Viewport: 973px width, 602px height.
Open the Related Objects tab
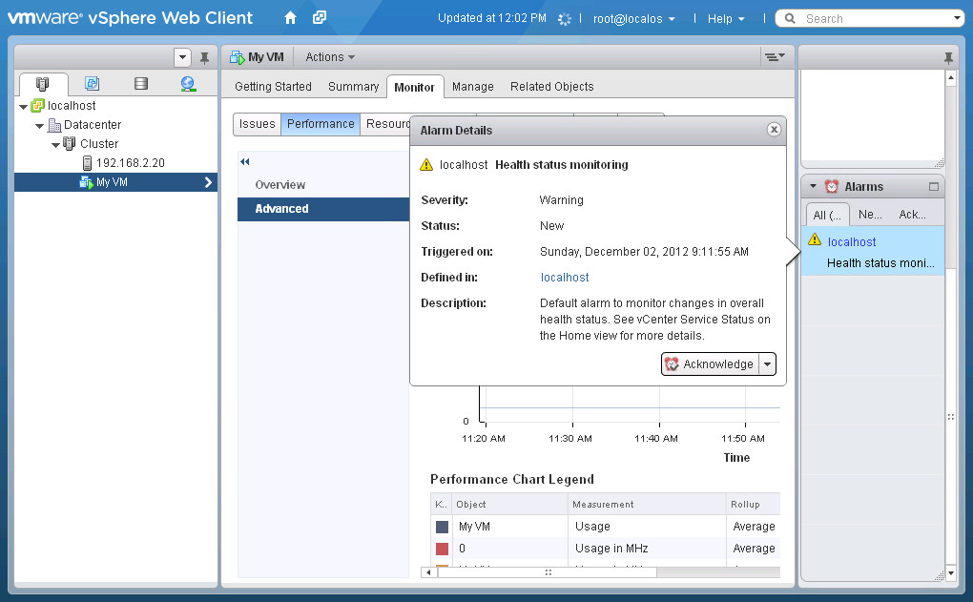point(551,87)
